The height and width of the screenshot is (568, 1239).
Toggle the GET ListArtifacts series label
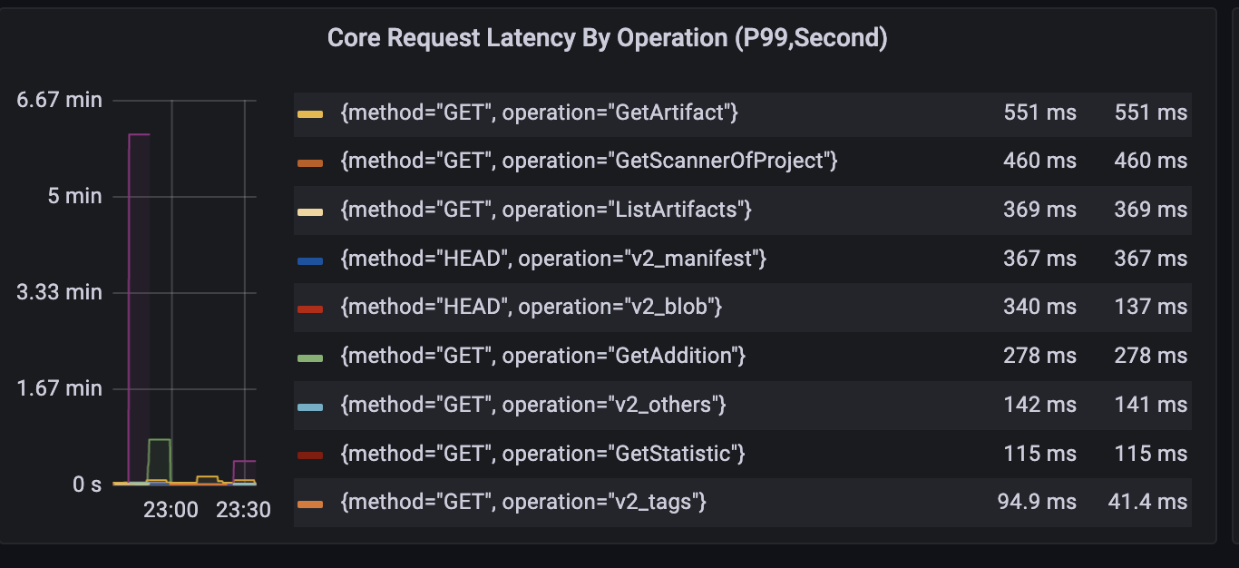pos(546,210)
